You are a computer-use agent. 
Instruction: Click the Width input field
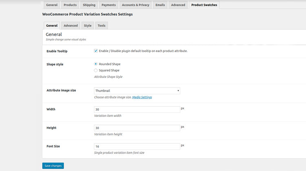pos(137,110)
